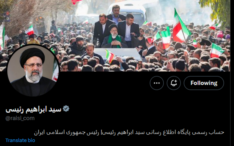The width and height of the screenshot is (234, 146).
Task: Click the Persian bio description text
Action: point(129,132)
